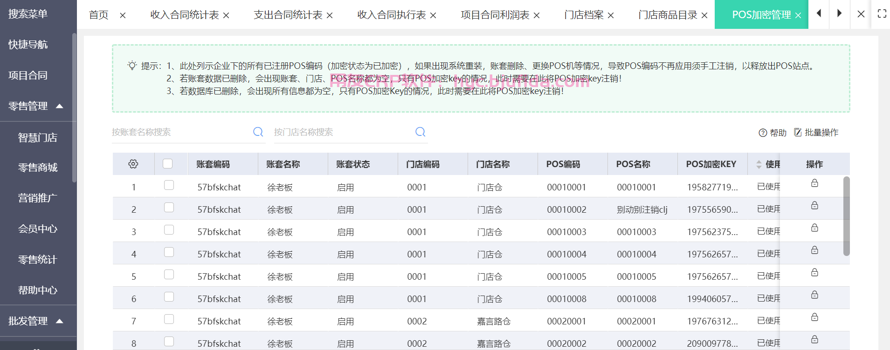Check the checkbox in row 2
The height and width of the screenshot is (350, 890).
[169, 208]
